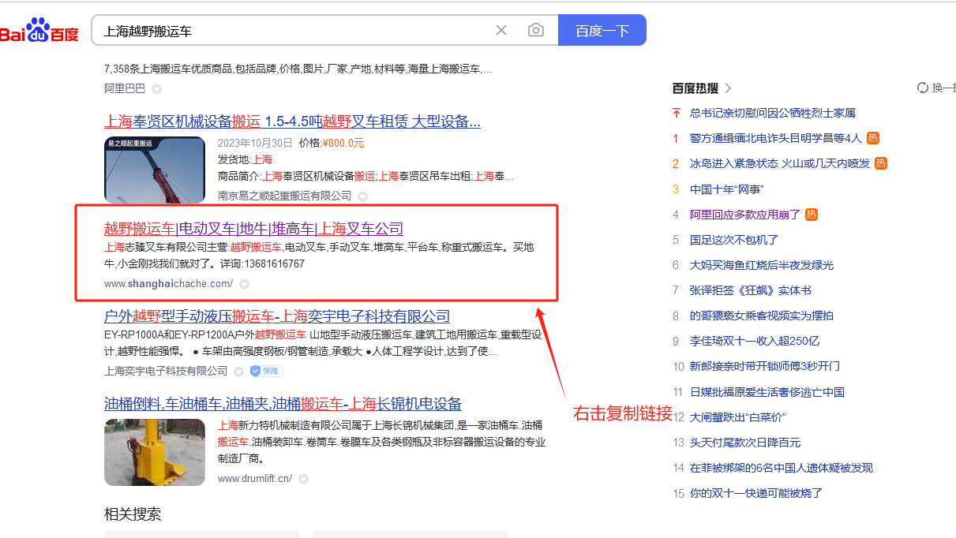956x538 pixels.
Task: Click the 南京易之顺起重搬运有限公司 source name
Action: tap(285, 196)
